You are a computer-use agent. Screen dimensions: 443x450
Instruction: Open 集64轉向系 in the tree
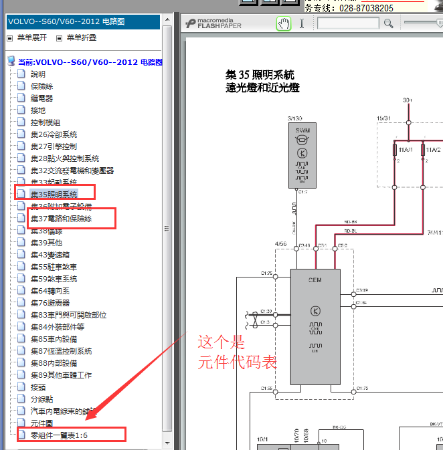point(50,291)
